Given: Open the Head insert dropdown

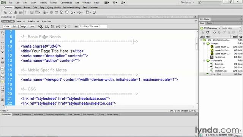Looking at the screenshot, I should point(73,13).
